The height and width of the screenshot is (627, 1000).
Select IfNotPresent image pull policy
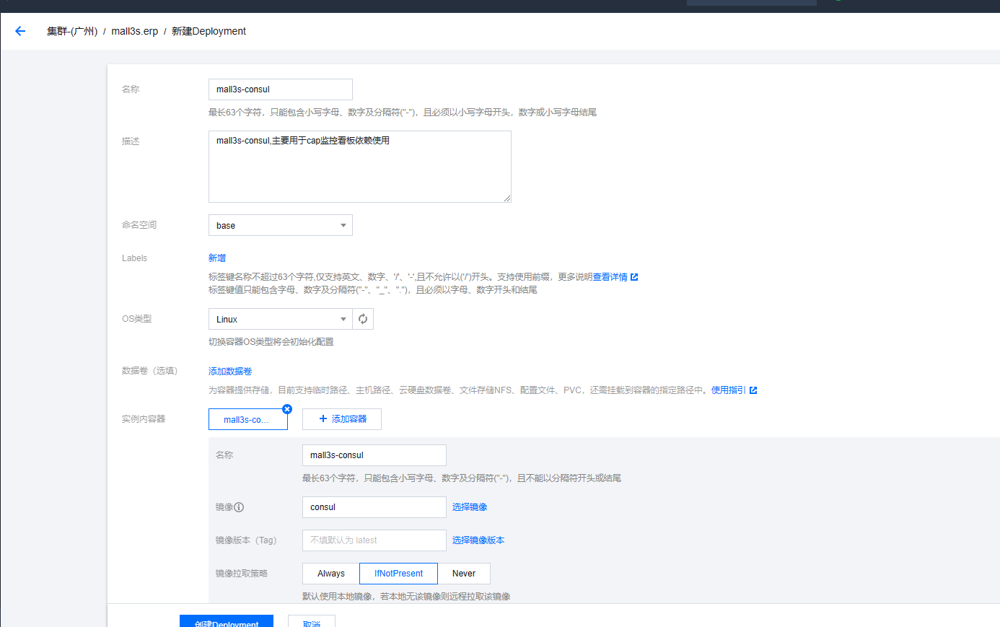pyautogui.click(x=399, y=574)
